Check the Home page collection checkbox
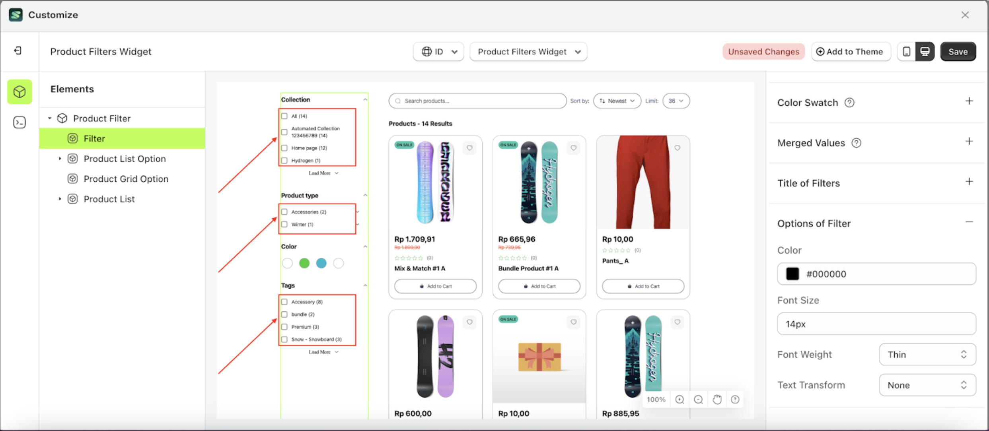989x431 pixels. [284, 148]
